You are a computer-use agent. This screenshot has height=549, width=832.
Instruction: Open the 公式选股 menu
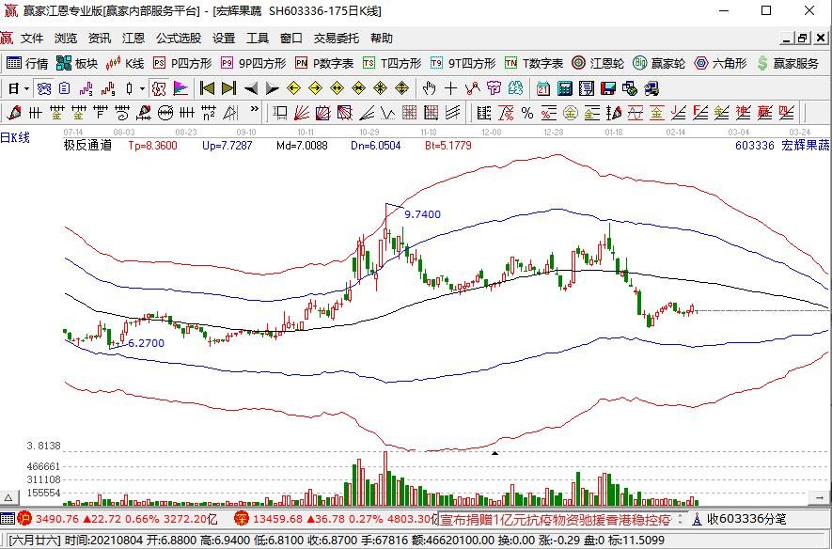179,39
